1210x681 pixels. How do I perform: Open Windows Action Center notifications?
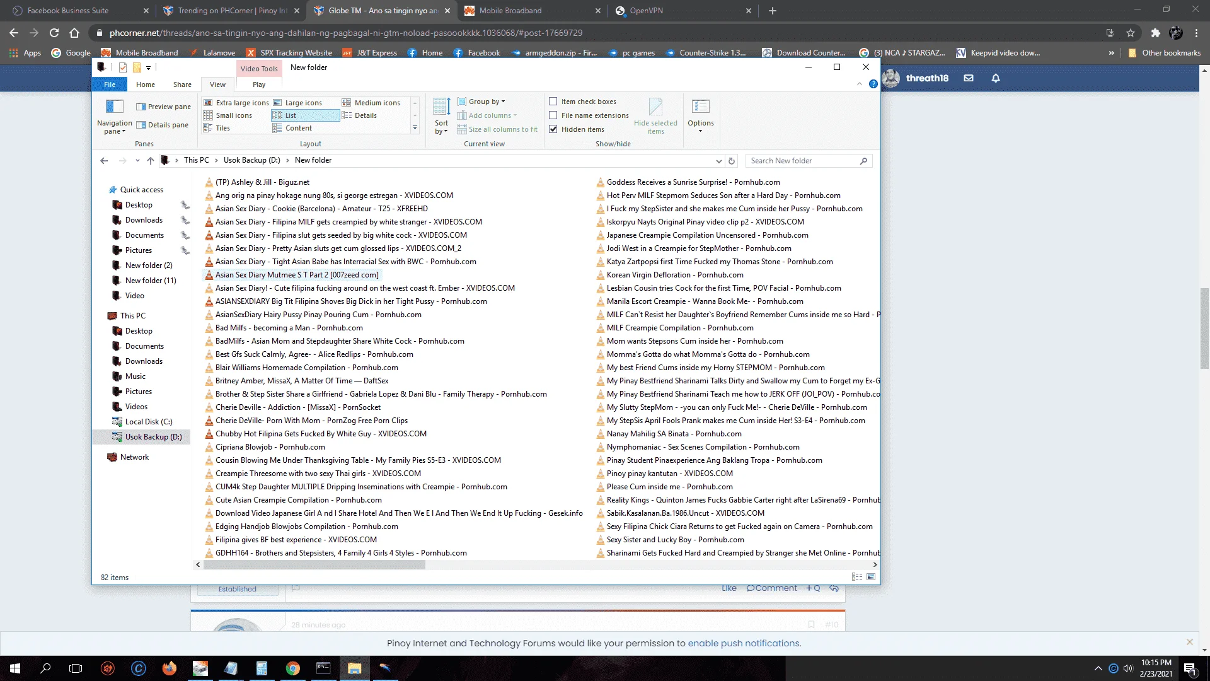1190,668
